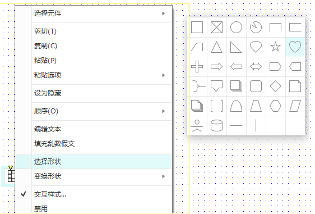Select 填充乱数假文 from the menu

(94, 144)
